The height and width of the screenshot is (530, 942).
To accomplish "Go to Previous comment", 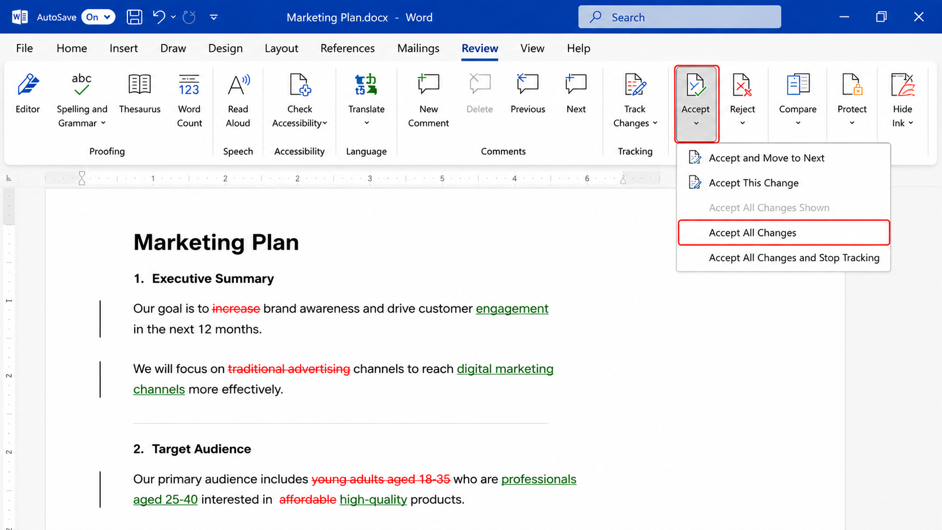I will [528, 93].
